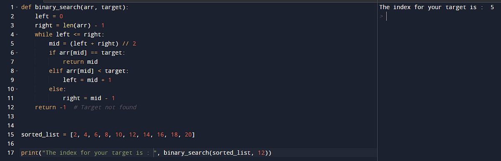Click the 'elif arr[mid] < target:' line
This screenshot has width=501, height=161.
click(89, 71)
